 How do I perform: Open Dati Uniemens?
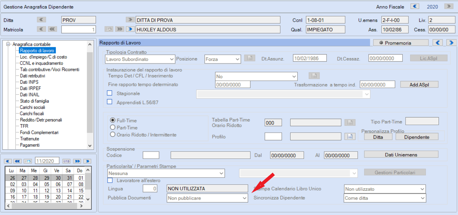pyautogui.click(x=401, y=155)
